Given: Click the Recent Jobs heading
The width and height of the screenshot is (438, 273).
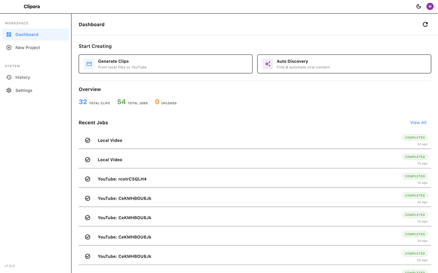Looking at the screenshot, I should (93, 123).
